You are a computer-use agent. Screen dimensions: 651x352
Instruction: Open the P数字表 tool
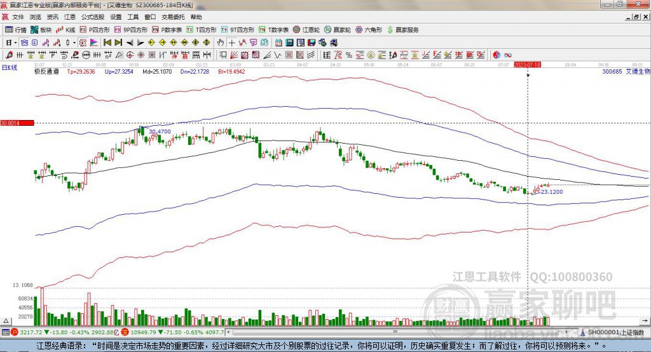click(167, 30)
